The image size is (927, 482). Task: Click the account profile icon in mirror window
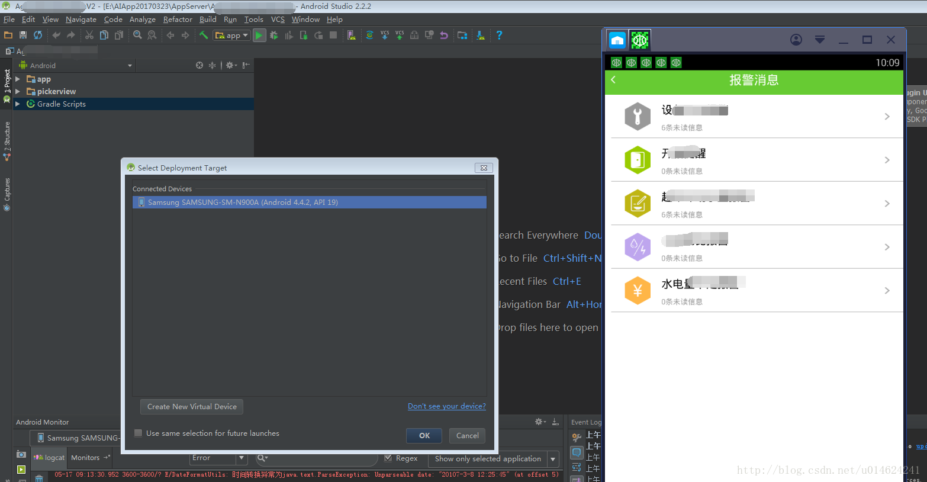796,40
